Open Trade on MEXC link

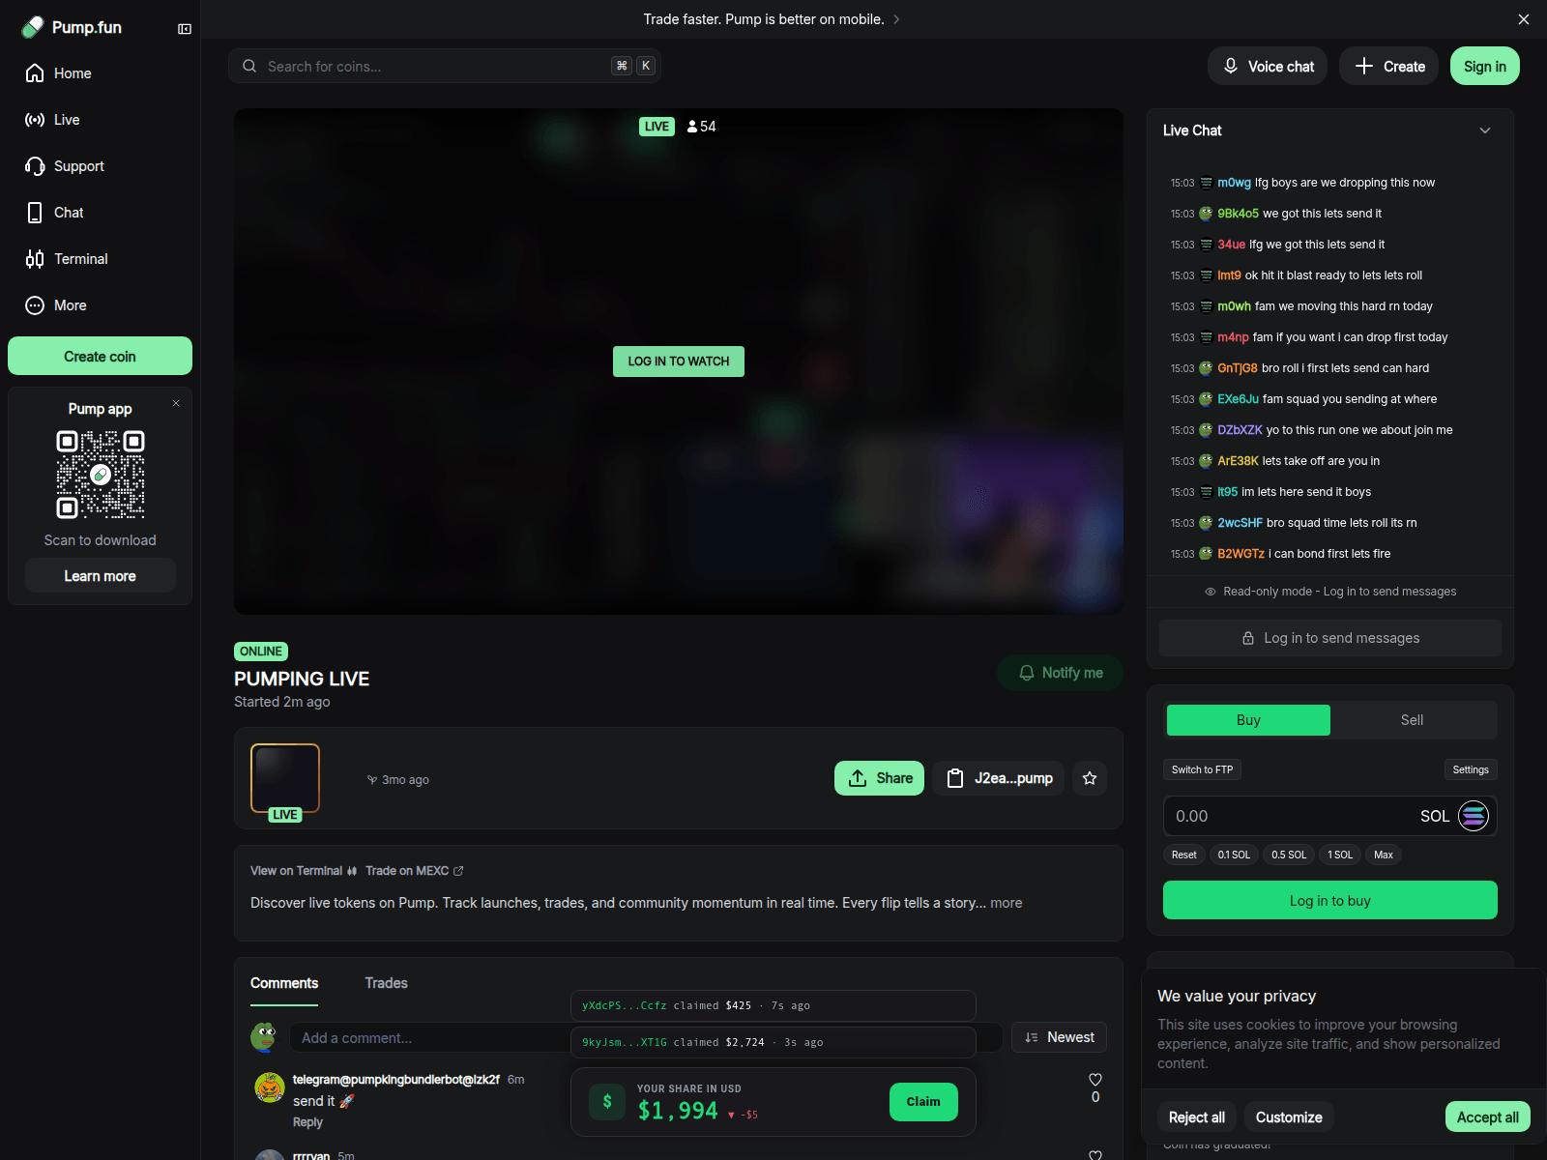point(414,871)
